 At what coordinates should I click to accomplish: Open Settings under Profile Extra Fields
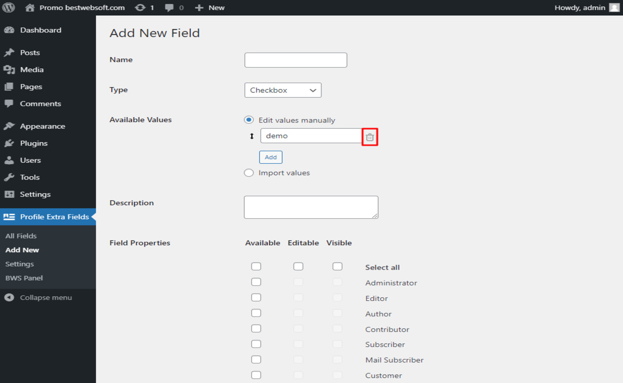20,264
